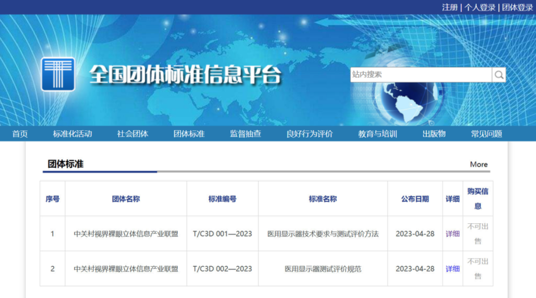Click 医用显示器测试评价规范 standard name
The width and height of the screenshot is (536, 298).
click(323, 269)
